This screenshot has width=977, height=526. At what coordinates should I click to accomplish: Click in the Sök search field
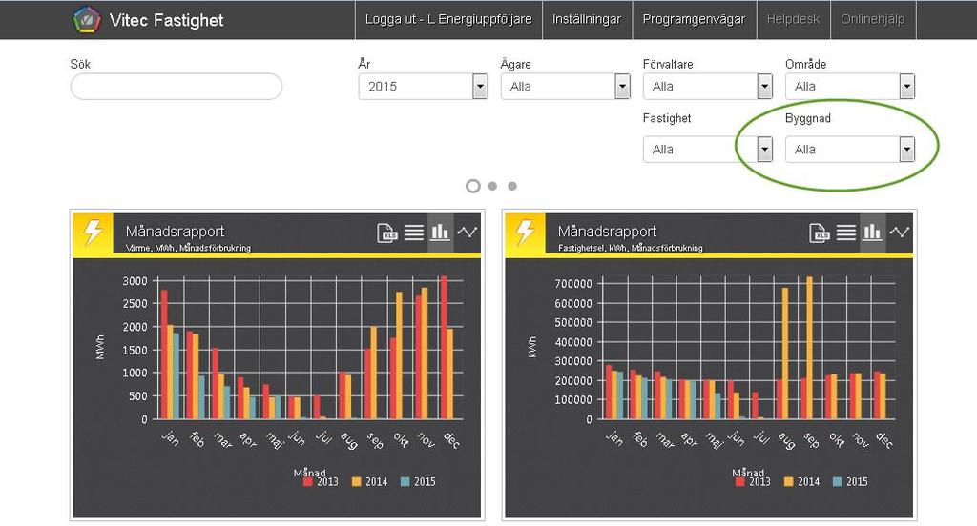(177, 87)
